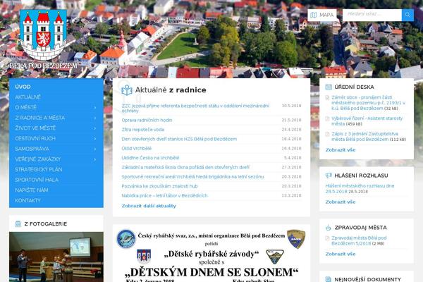Open Ukliďme Česko na Vrchbělé link

[150, 158]
